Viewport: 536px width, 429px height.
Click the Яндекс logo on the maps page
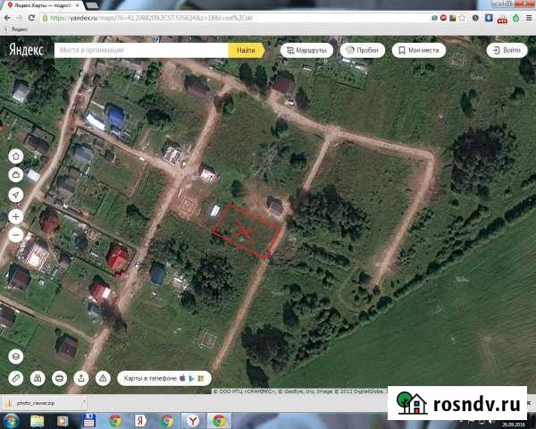pos(26,50)
